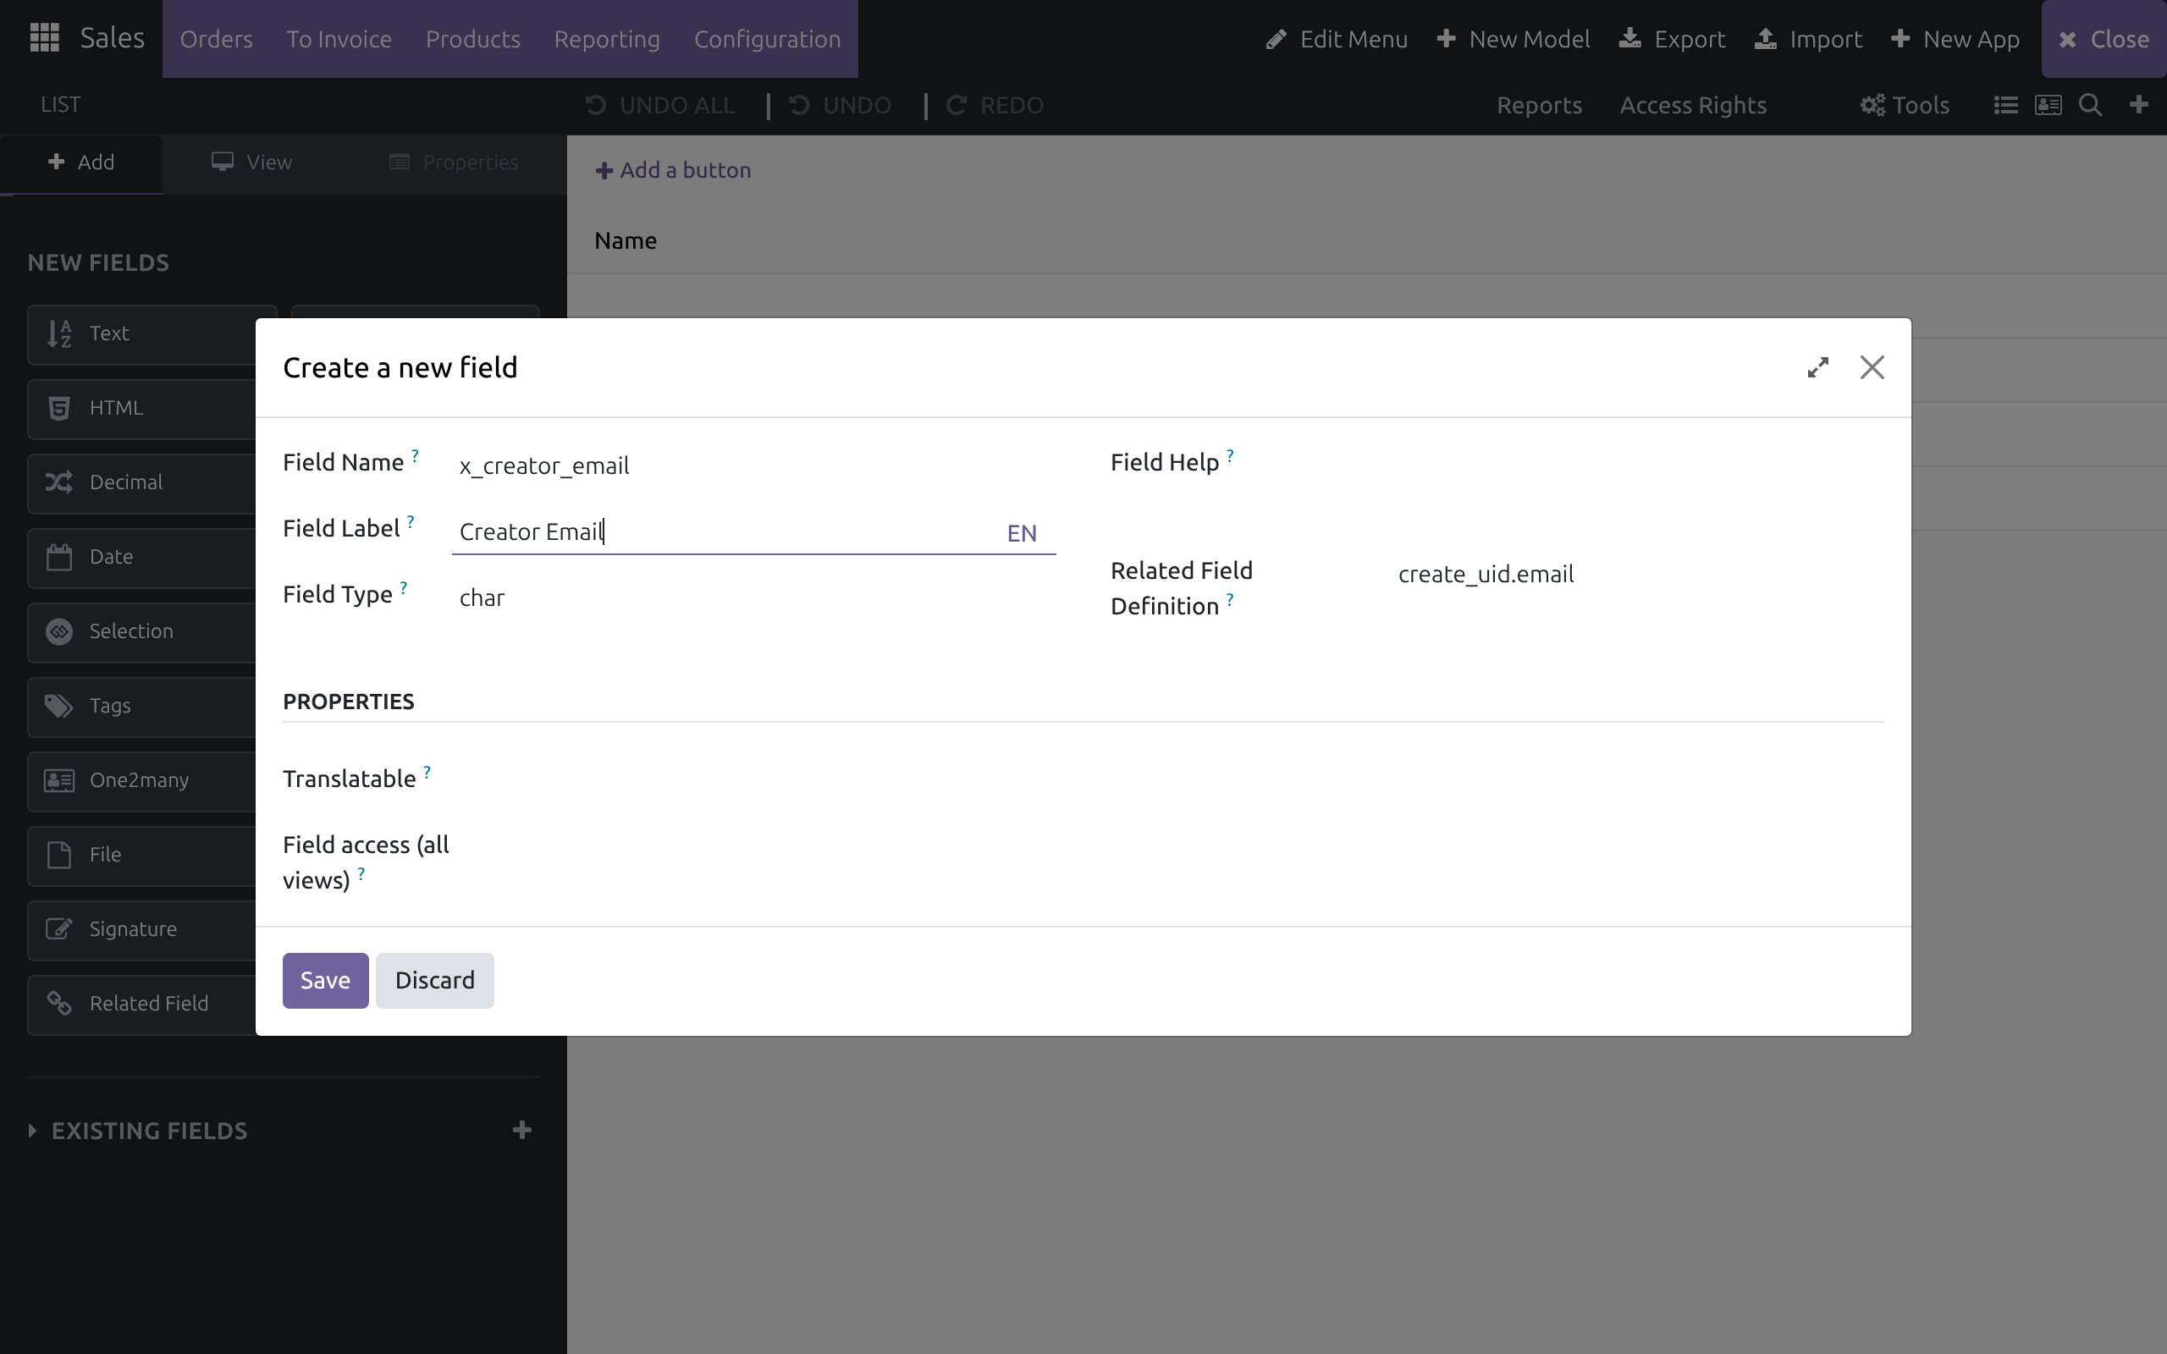Switch to the Properties tab
Image resolution: width=2167 pixels, height=1354 pixels.
pyautogui.click(x=454, y=162)
